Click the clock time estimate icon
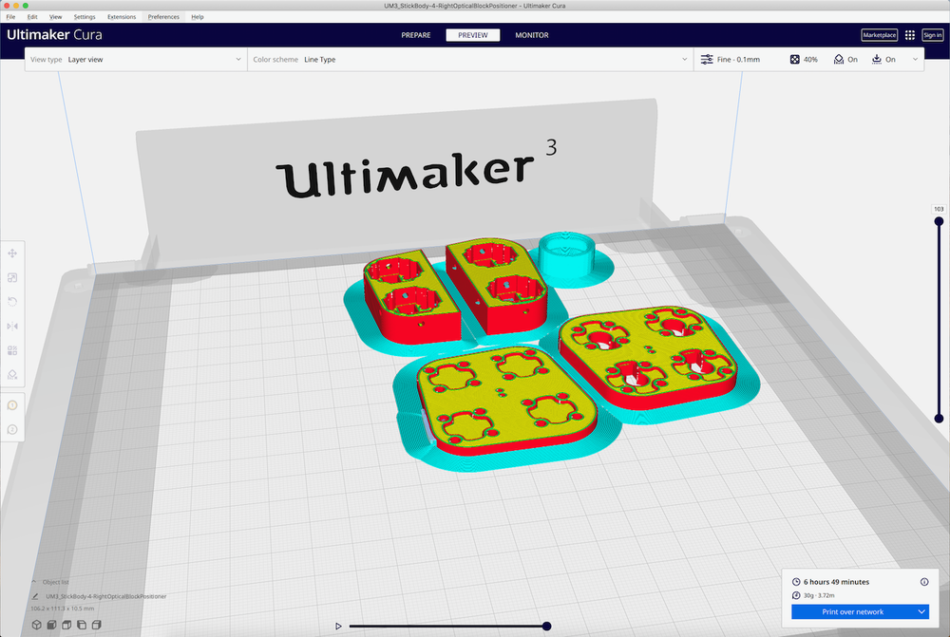This screenshot has width=950, height=637. pos(796,582)
